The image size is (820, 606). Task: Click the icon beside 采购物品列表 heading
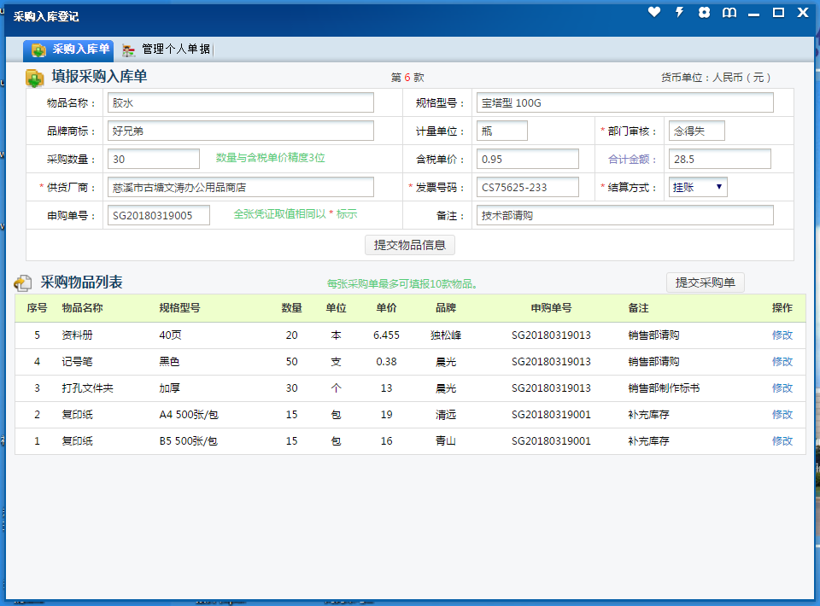[x=23, y=283]
